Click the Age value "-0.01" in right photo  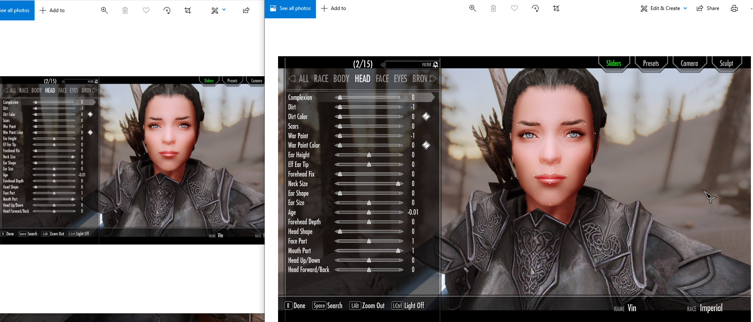point(413,212)
